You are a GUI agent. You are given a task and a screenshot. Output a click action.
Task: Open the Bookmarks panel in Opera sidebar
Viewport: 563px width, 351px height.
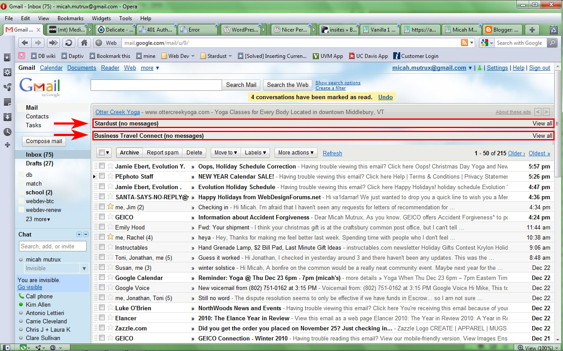point(7,57)
